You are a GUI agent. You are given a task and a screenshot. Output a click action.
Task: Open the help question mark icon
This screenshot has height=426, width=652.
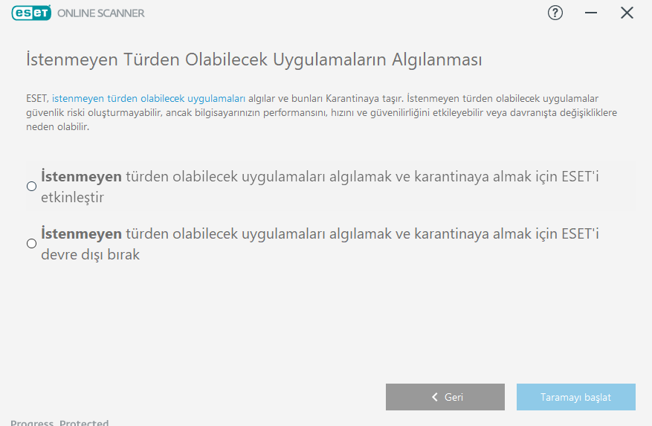click(555, 13)
